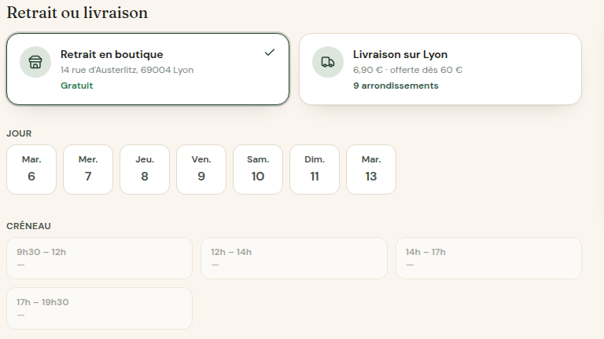Click the delivery truck icon

328,62
